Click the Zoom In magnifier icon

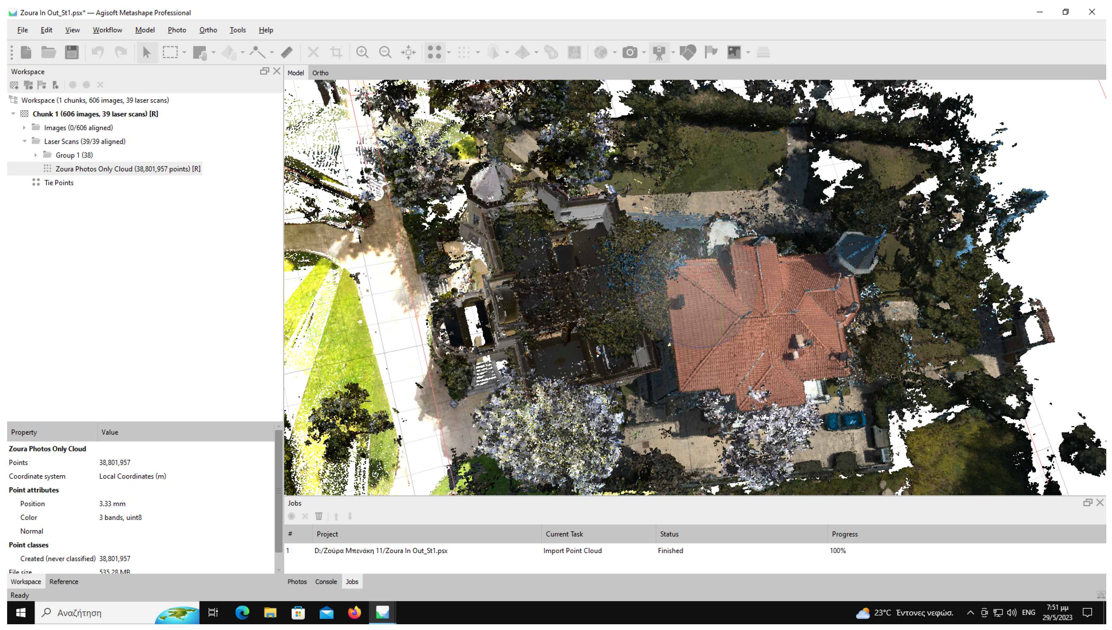362,52
